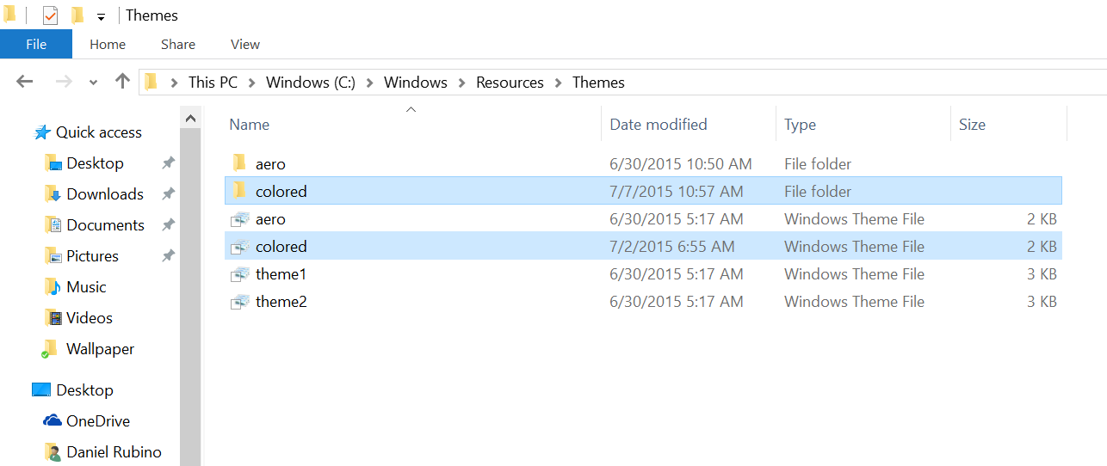
Task: Open the Customize Quick Access Toolbar dropdown
Action: pos(101,17)
